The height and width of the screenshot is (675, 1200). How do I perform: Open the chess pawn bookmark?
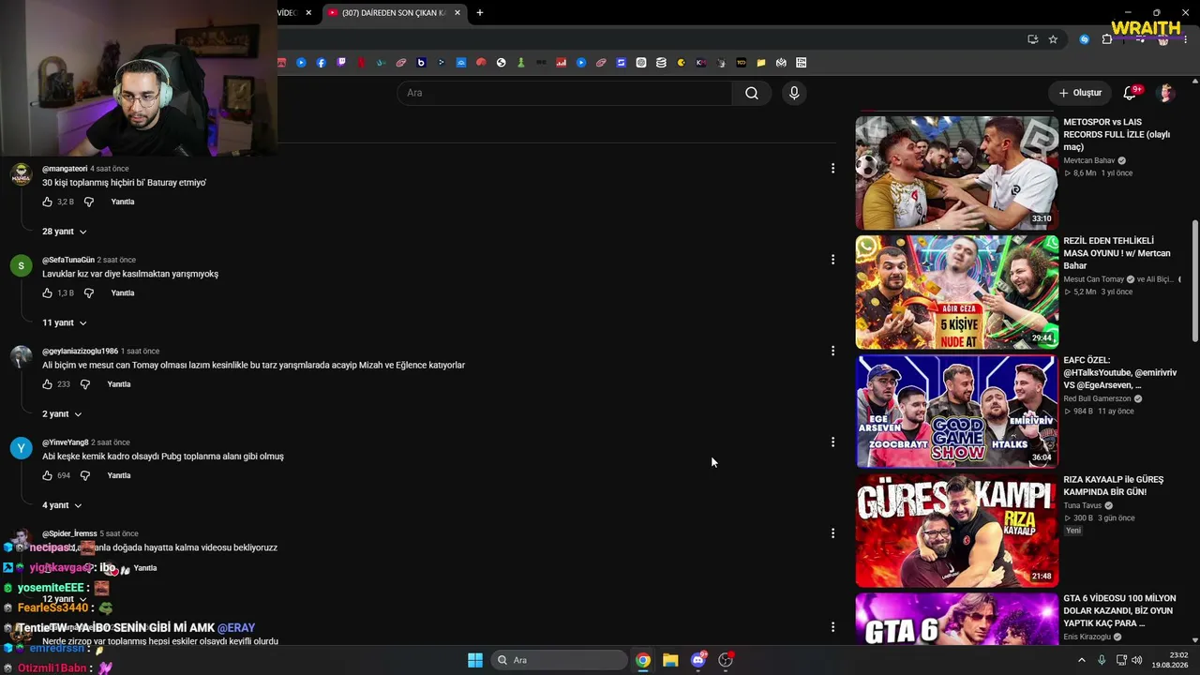tap(521, 63)
